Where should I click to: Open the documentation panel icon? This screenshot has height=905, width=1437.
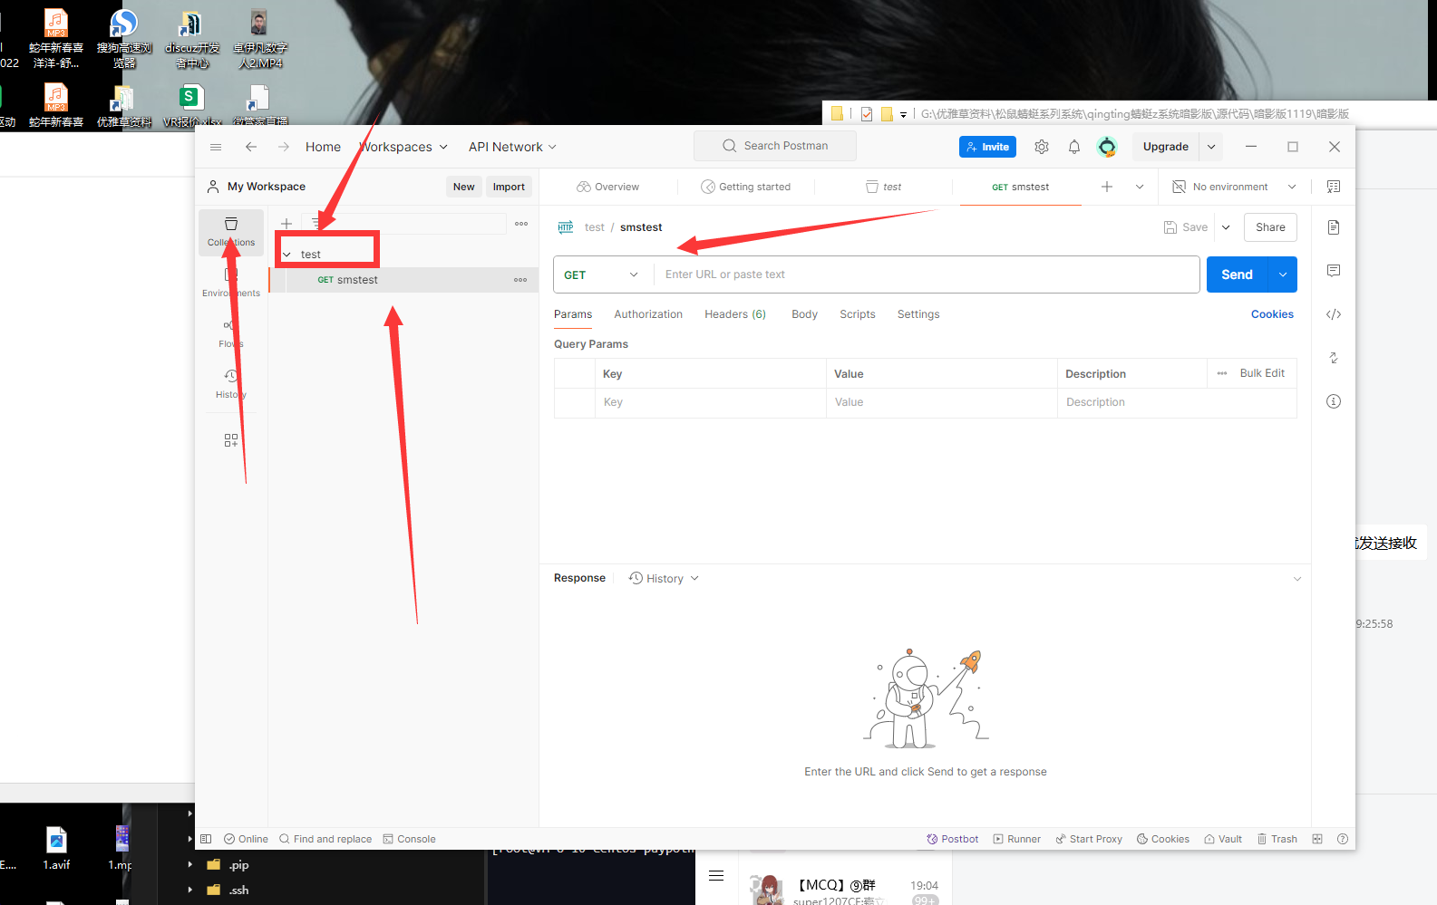[x=1334, y=227]
